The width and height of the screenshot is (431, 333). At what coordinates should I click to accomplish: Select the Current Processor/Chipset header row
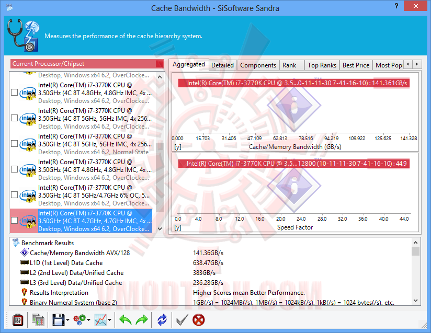87,64
